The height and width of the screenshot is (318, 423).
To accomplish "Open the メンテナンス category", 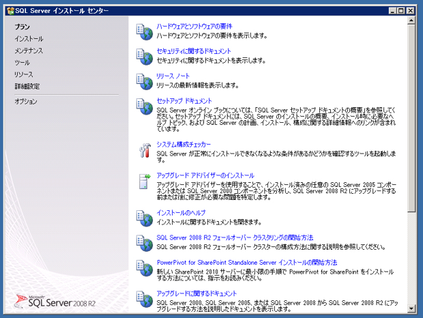I will point(29,50).
